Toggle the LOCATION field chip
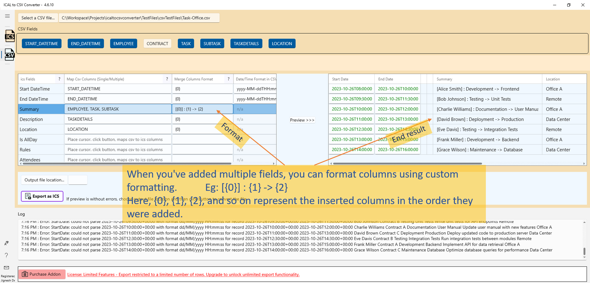The image size is (590, 283). (282, 44)
